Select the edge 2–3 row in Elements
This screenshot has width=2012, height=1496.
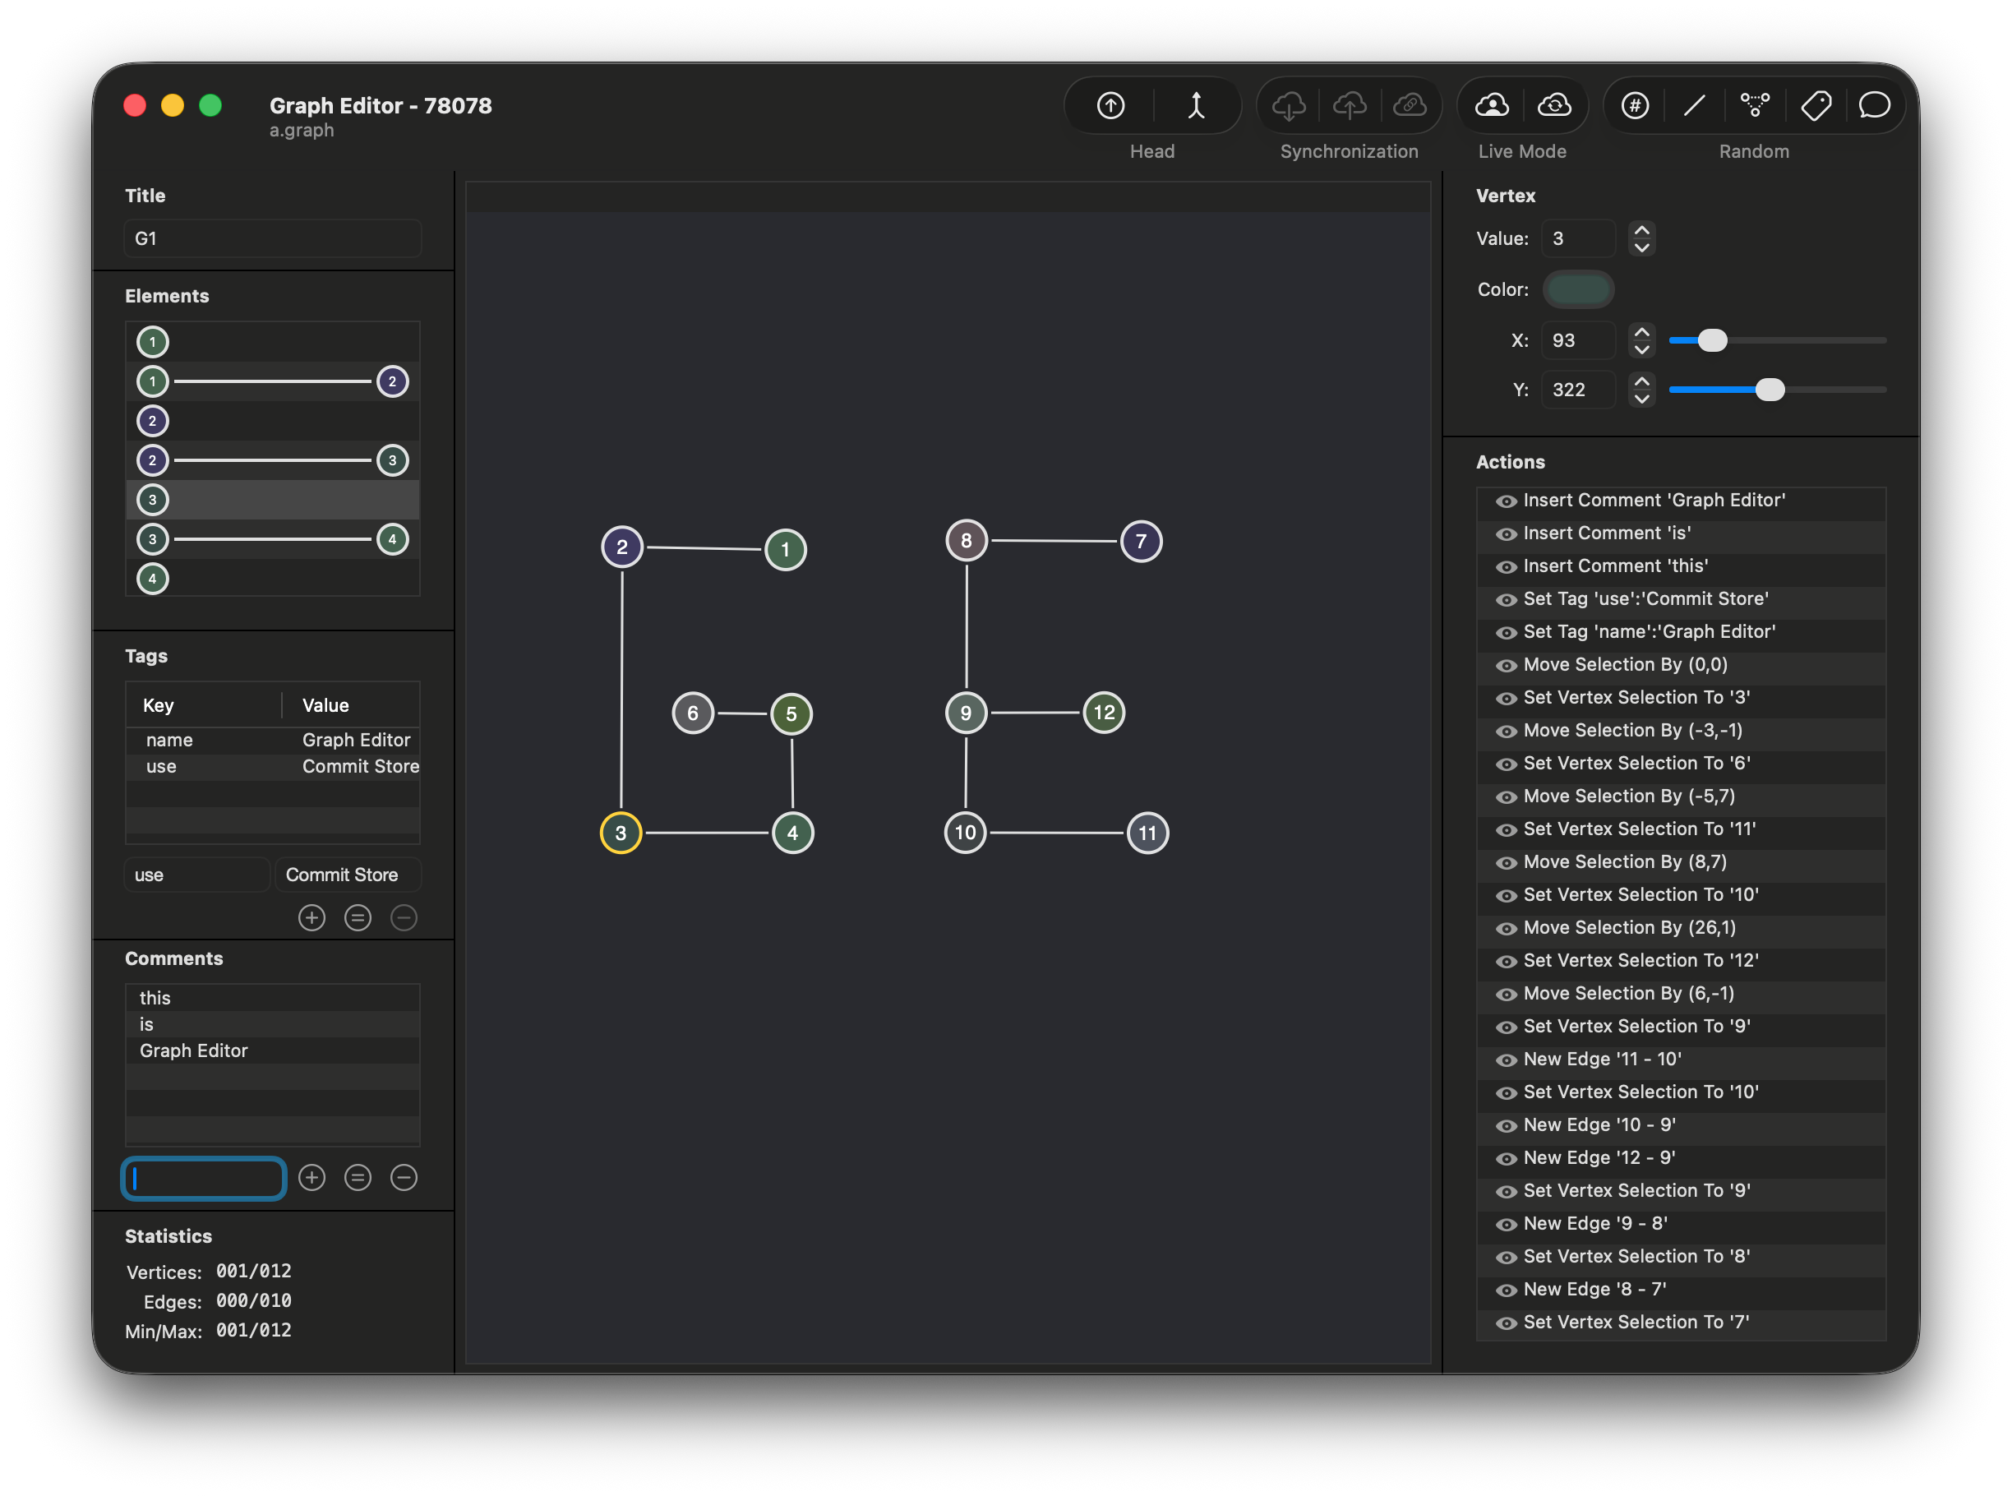click(272, 460)
